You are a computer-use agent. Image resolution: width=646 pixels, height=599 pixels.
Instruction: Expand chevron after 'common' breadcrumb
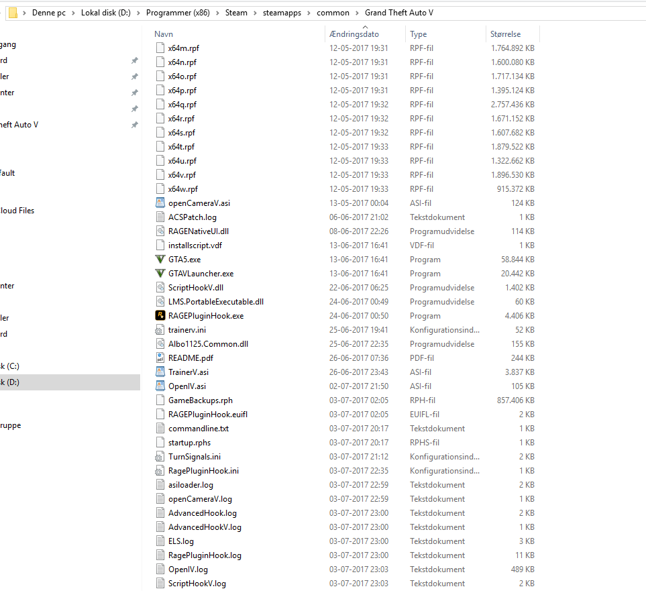(357, 13)
